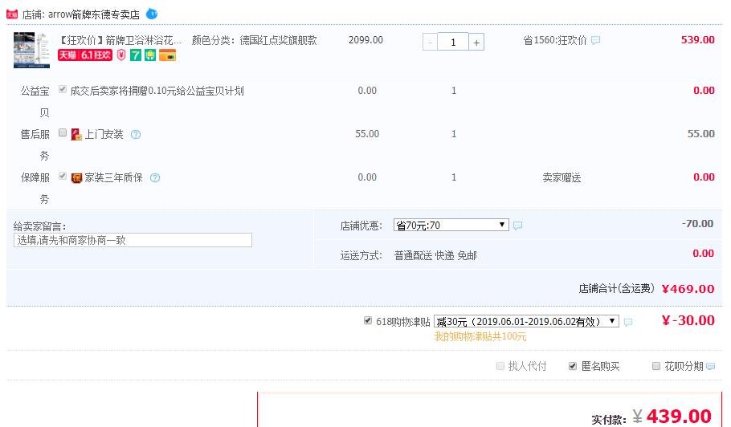
Task: Decrease quantity with the minus button
Action: click(430, 42)
